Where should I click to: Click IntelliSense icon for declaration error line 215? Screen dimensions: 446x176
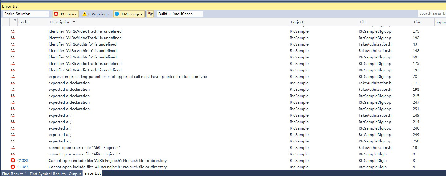tap(13, 96)
